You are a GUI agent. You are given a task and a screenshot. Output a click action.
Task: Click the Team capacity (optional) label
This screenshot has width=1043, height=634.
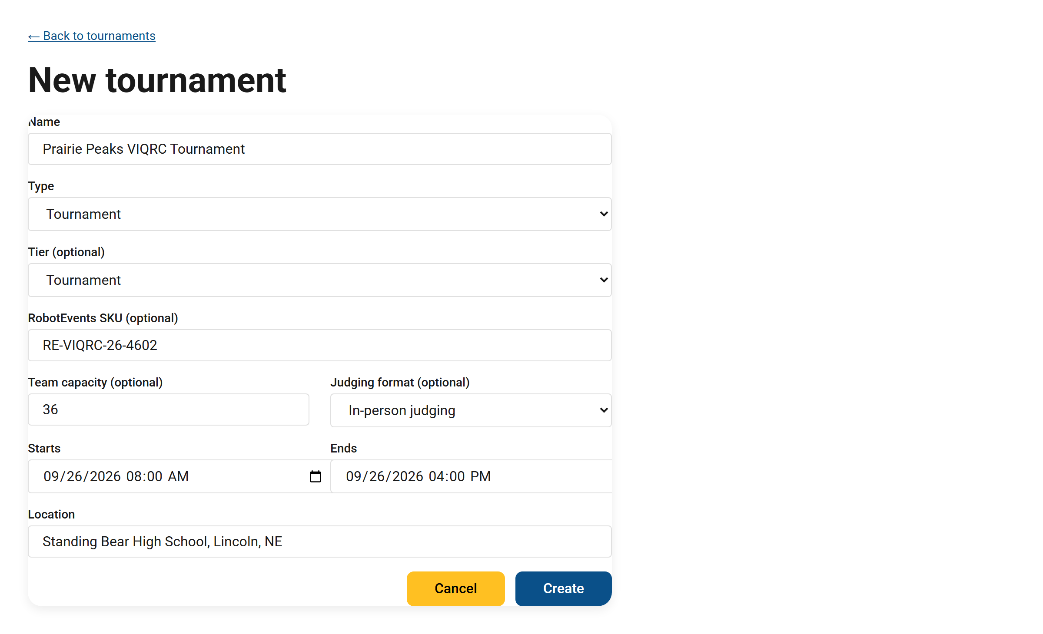point(95,382)
